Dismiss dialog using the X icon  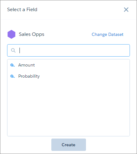click(x=126, y=10)
